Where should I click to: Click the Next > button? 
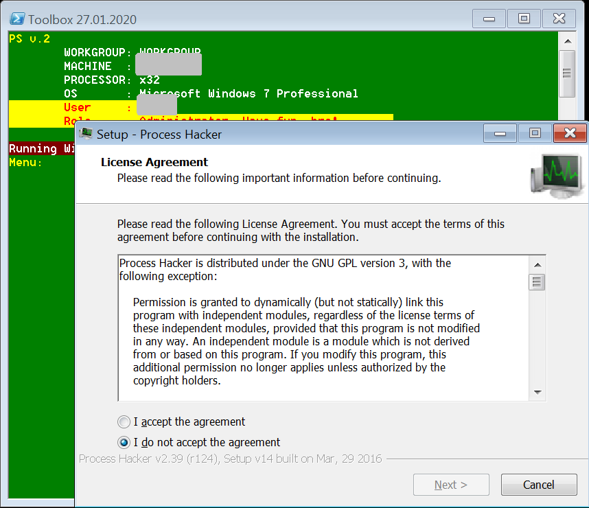coord(451,485)
